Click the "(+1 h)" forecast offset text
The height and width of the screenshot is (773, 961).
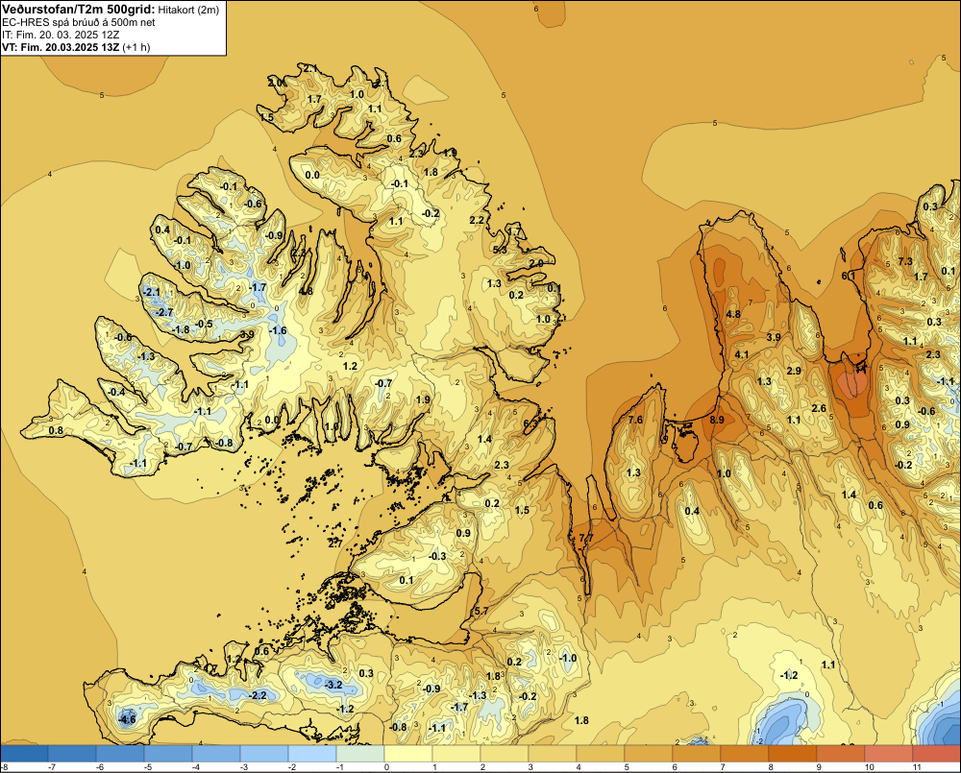(136, 47)
